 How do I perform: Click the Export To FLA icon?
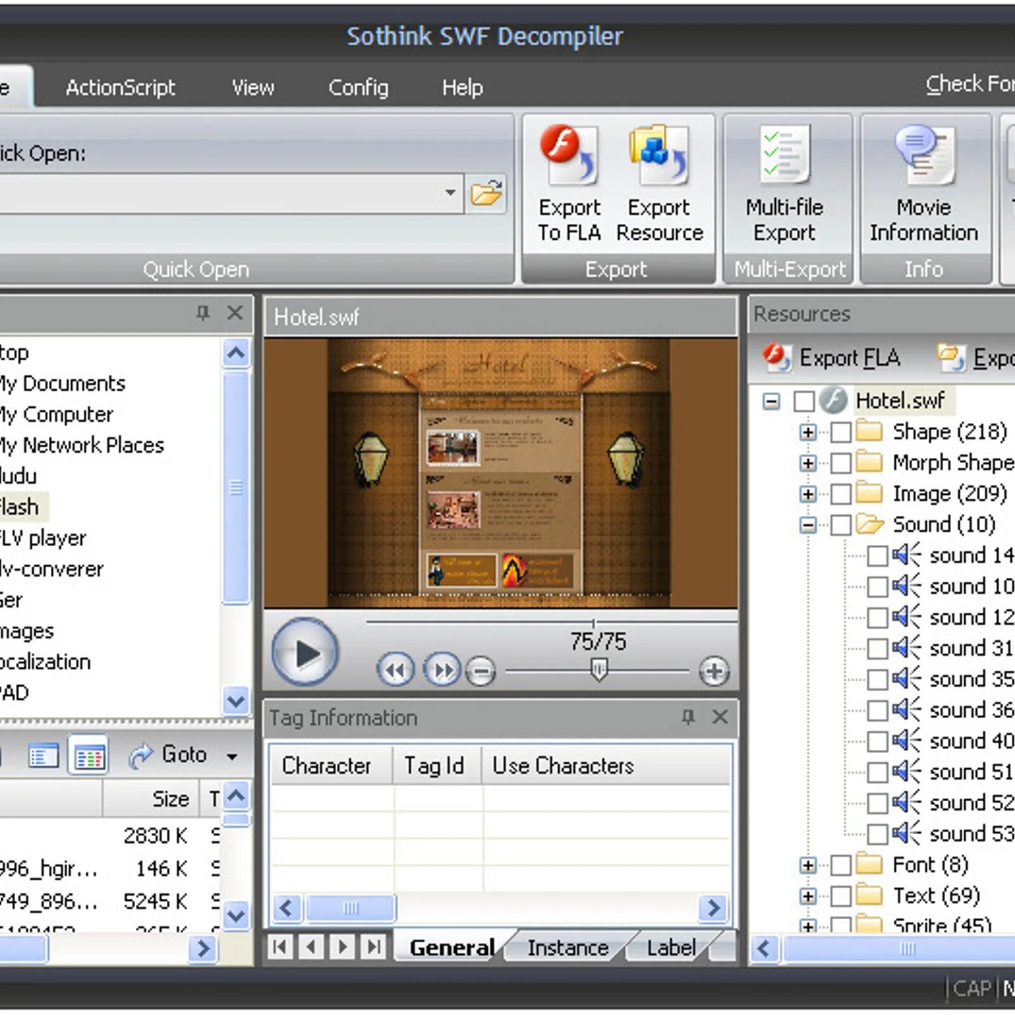(x=568, y=155)
